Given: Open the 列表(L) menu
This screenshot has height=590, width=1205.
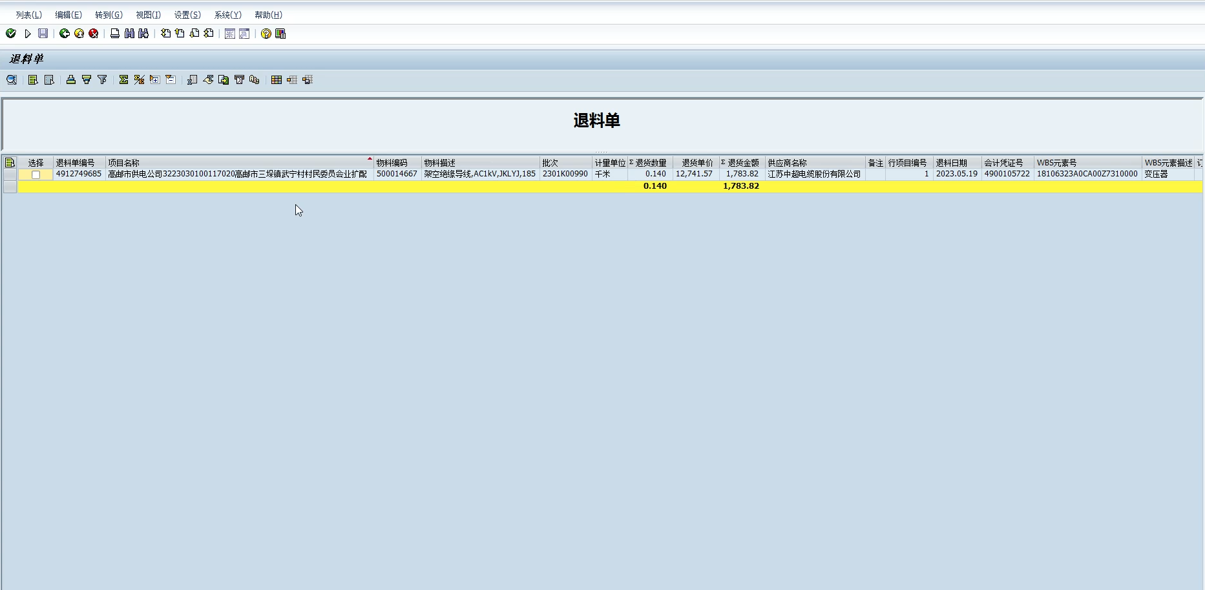Looking at the screenshot, I should click(28, 15).
